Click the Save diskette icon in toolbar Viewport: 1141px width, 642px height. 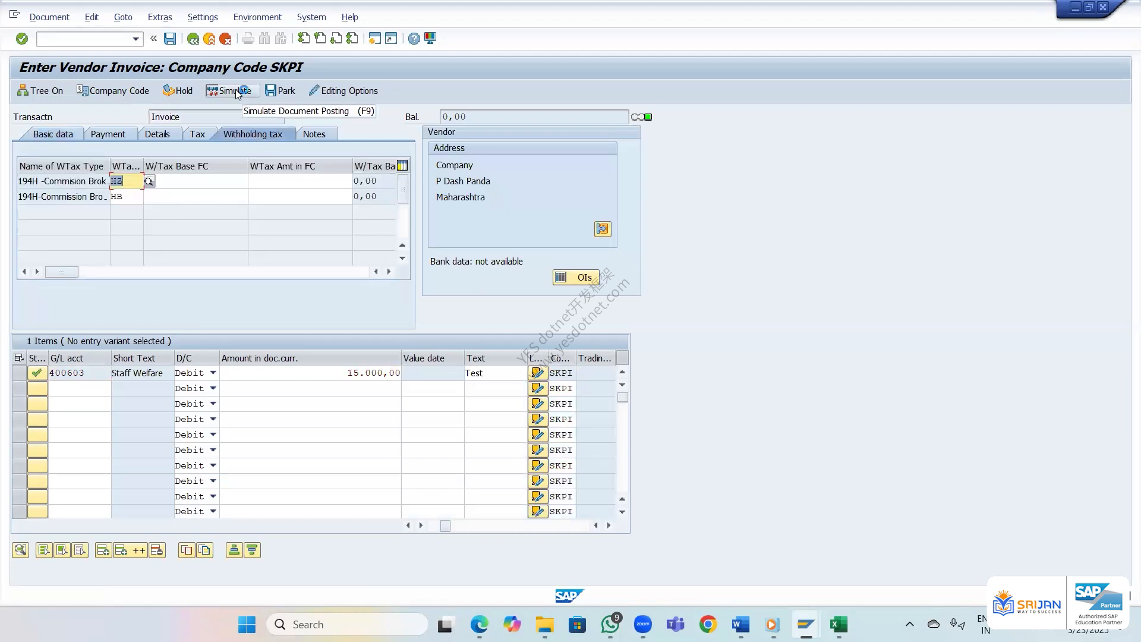[170, 39]
